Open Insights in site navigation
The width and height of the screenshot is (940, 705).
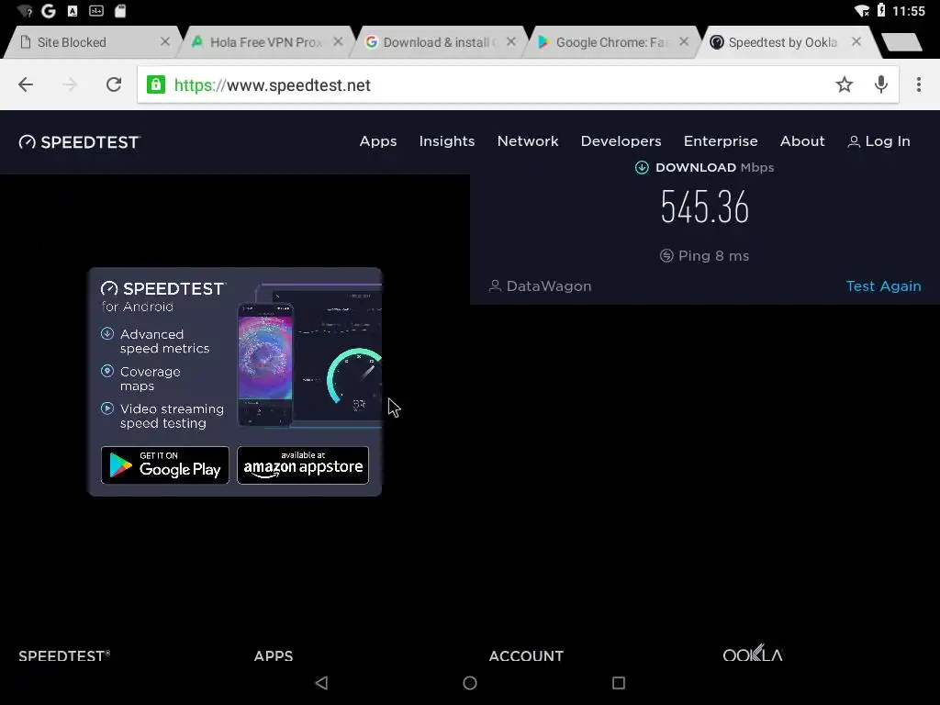click(447, 141)
